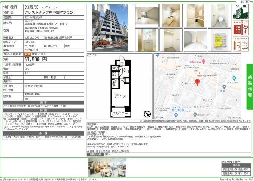Select the 取引態様：貸主 text
This screenshot has height=181, width=254.
click(231, 162)
